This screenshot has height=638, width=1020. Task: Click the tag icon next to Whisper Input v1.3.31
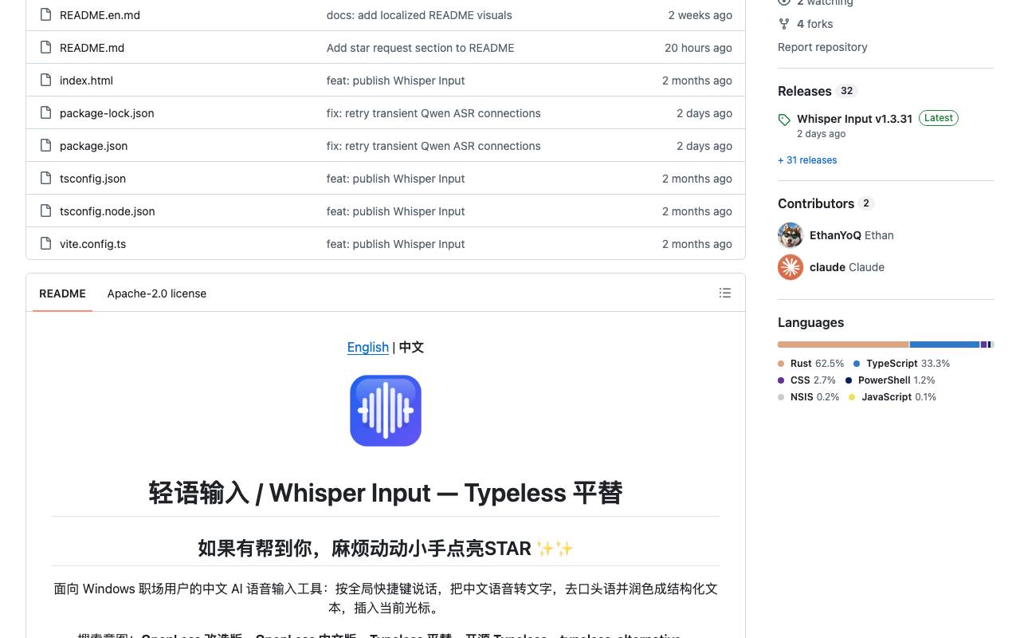coord(784,120)
